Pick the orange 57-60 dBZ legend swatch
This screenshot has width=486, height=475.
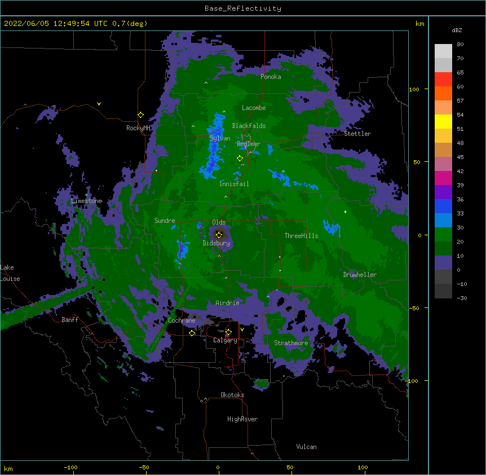[443, 93]
